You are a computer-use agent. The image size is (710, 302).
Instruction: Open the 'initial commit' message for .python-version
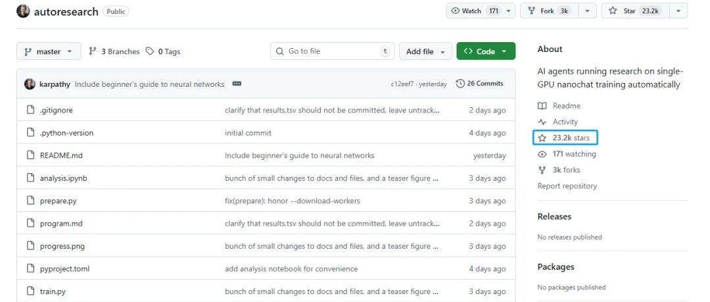(248, 133)
